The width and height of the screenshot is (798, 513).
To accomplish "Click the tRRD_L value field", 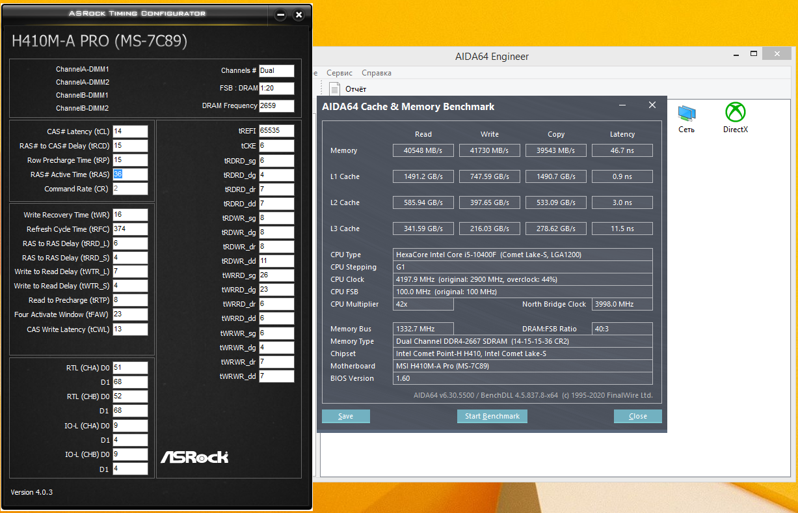I will coord(130,243).
